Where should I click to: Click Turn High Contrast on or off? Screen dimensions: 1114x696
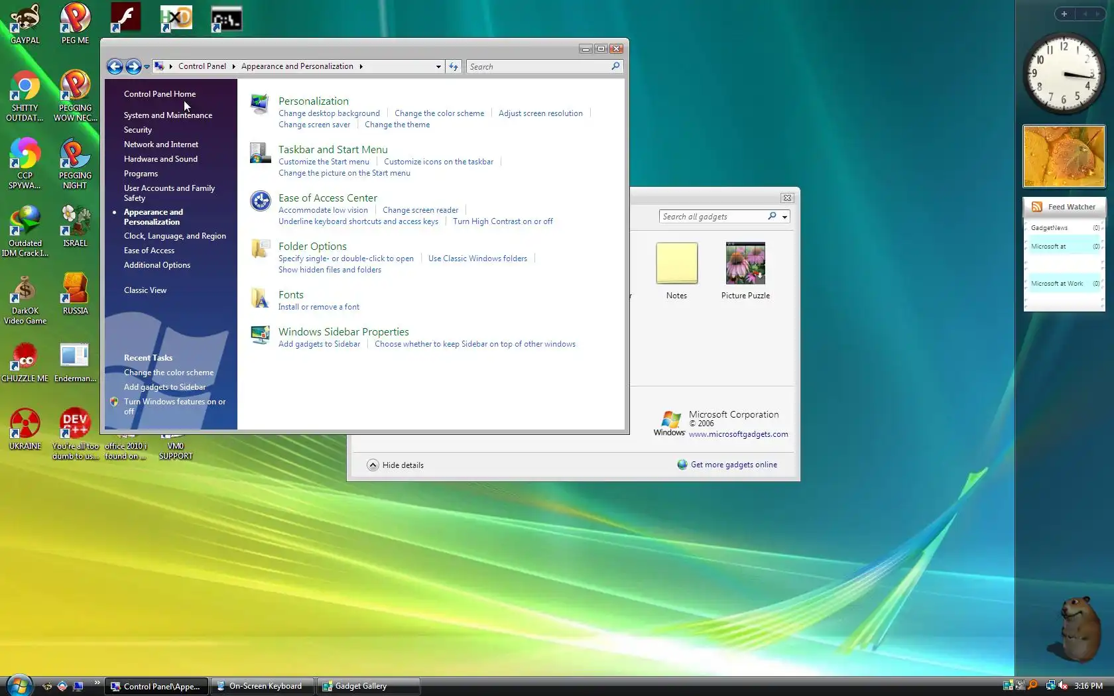tap(503, 221)
